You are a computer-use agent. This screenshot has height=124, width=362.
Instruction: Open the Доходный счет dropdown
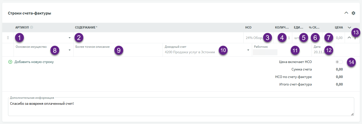(248, 50)
